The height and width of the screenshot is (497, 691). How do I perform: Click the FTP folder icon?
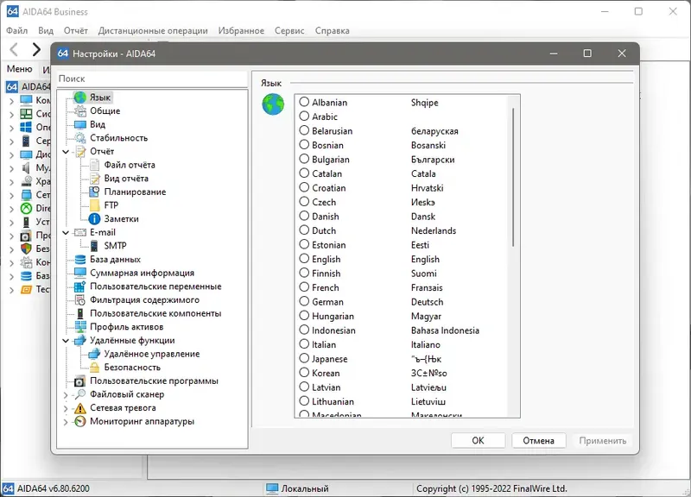94,205
